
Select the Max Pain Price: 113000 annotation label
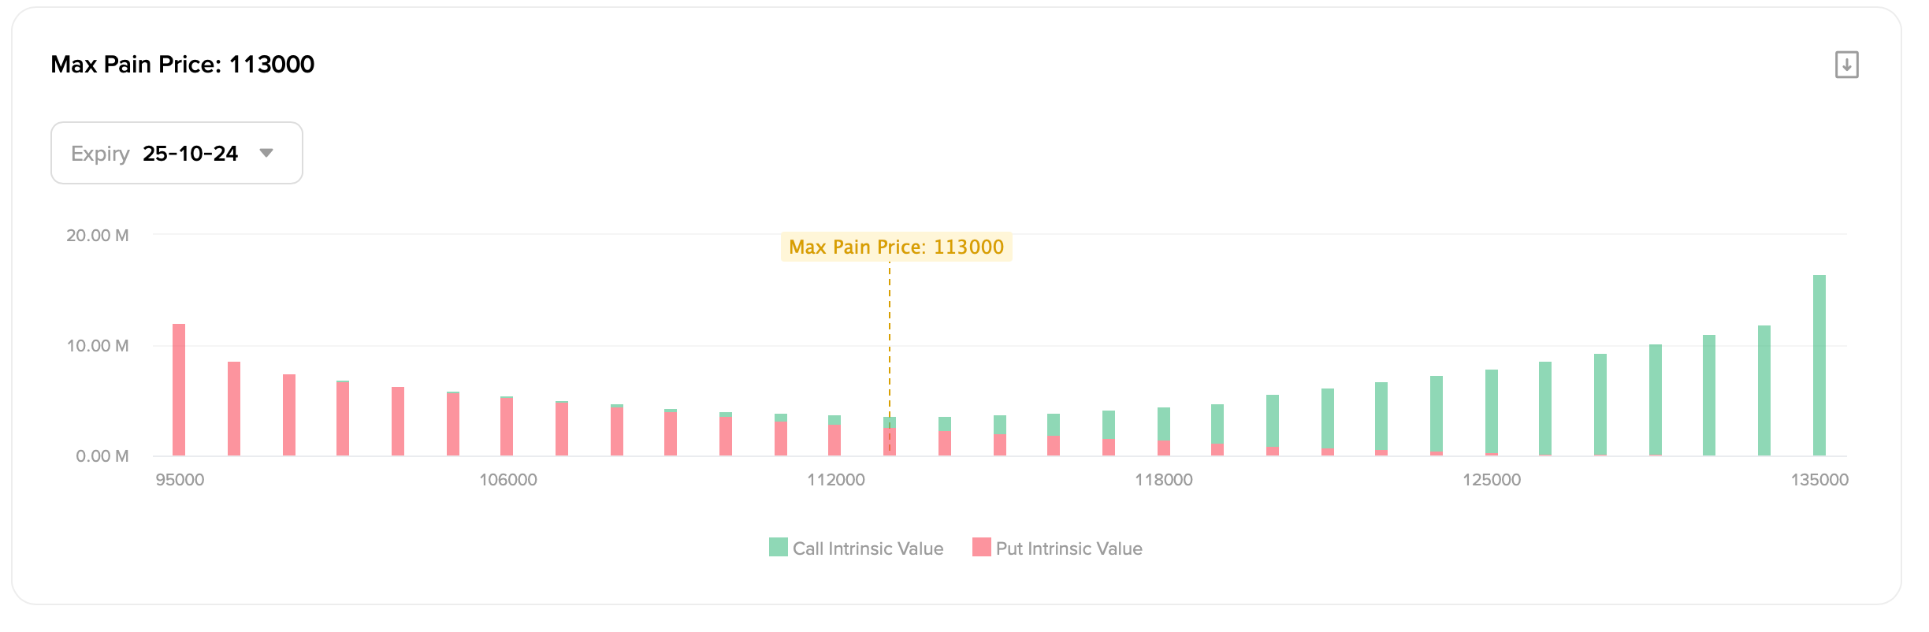(x=898, y=247)
